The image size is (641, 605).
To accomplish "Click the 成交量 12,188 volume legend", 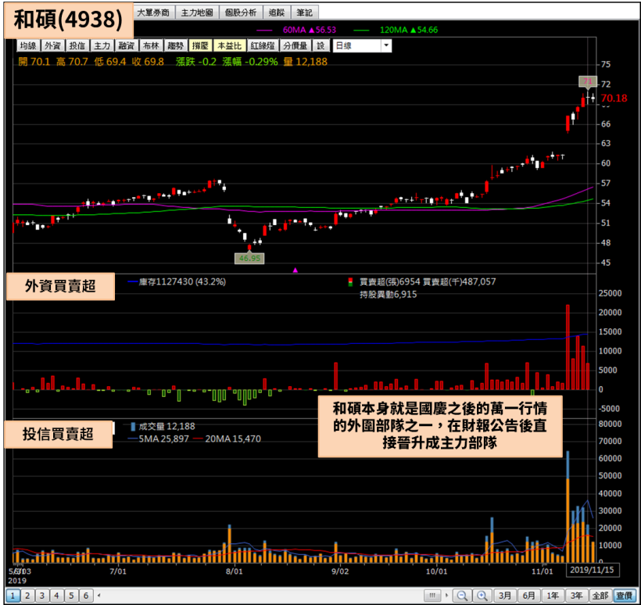I will pyautogui.click(x=163, y=426).
